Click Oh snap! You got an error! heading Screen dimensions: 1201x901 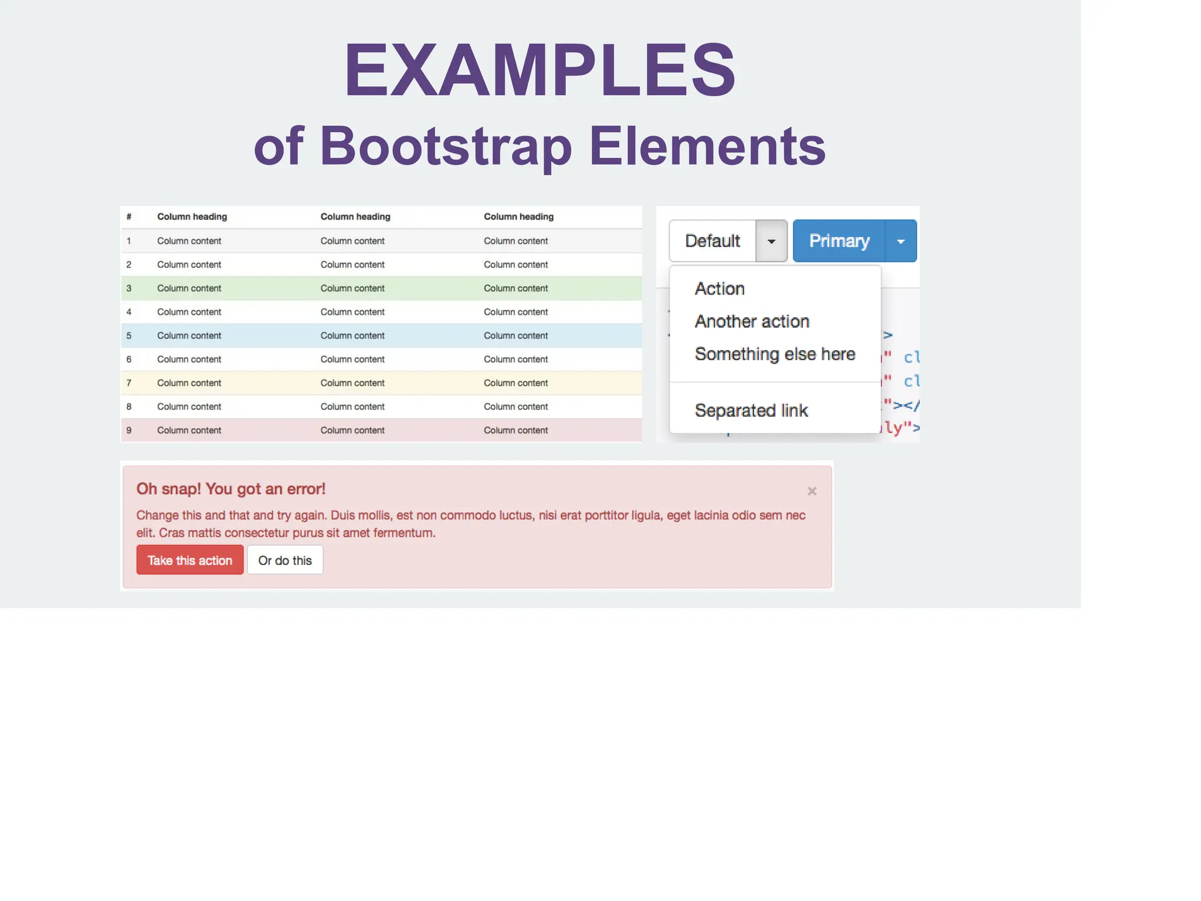[231, 489]
